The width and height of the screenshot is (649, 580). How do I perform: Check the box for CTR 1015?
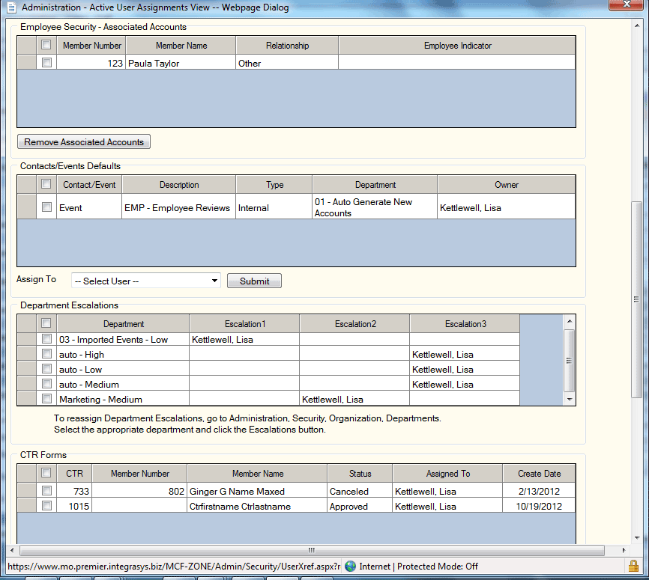46,506
